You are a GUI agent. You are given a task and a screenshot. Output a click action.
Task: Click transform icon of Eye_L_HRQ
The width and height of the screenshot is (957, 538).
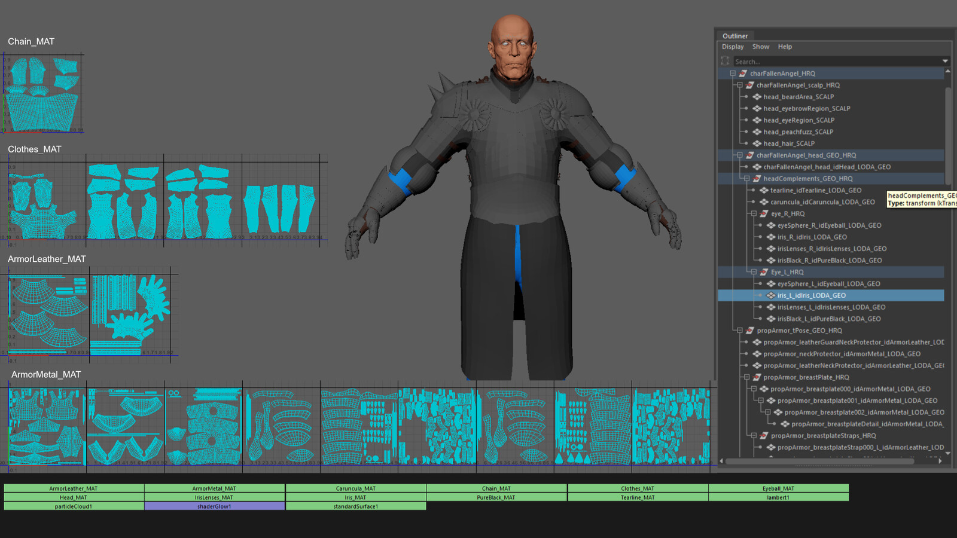click(x=764, y=272)
